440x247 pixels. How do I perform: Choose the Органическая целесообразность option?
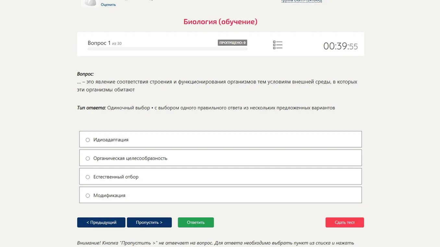click(220, 158)
